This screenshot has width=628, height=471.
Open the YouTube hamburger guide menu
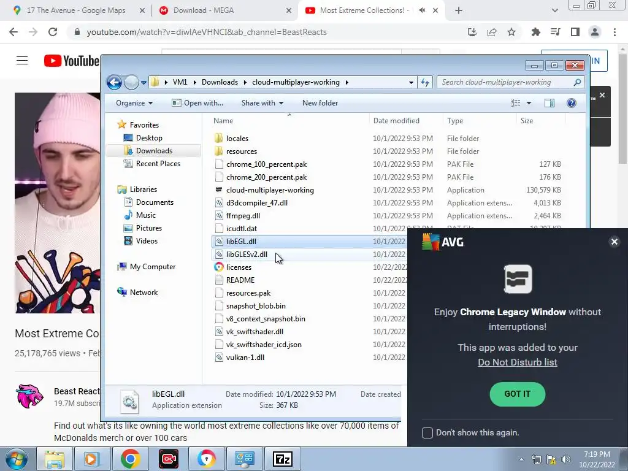(x=22, y=61)
